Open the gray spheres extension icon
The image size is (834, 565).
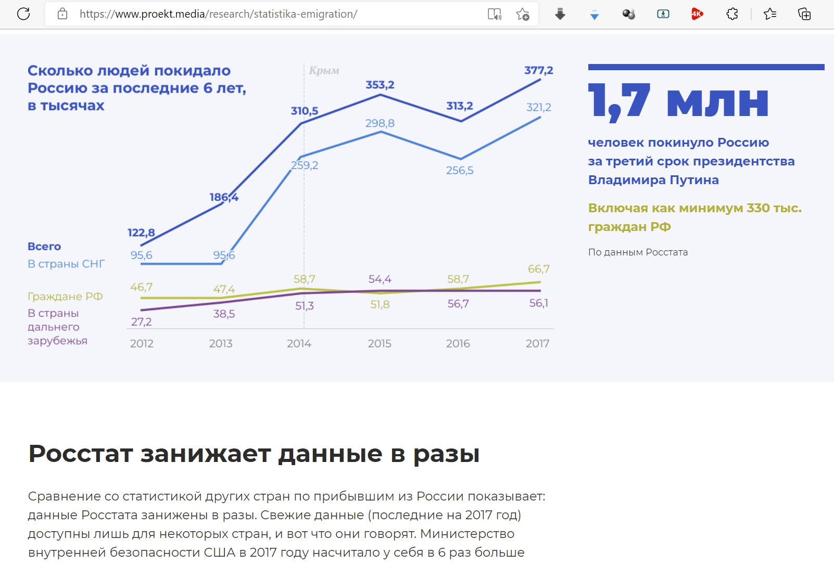pos(629,14)
